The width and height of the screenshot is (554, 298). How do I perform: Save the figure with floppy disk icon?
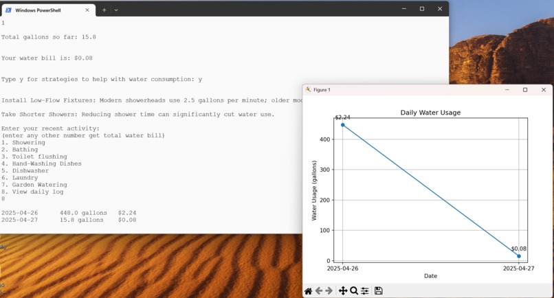(x=379, y=291)
